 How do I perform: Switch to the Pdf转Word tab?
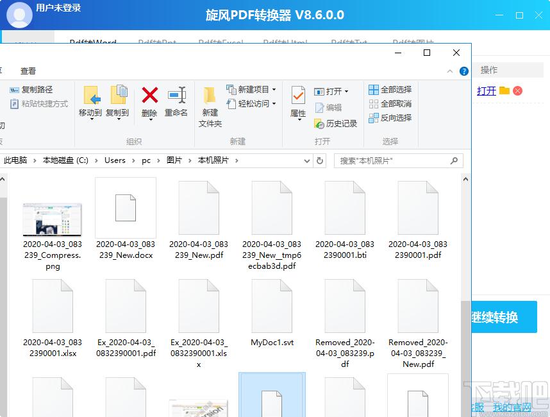pyautogui.click(x=93, y=42)
